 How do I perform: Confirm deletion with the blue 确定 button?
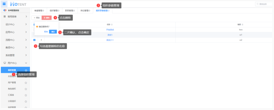click(x=53, y=32)
